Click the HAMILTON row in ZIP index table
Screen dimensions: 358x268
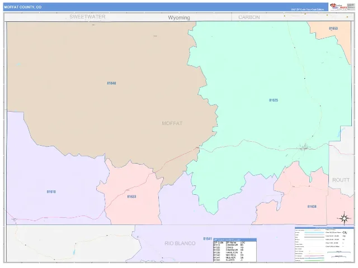click(x=235, y=252)
